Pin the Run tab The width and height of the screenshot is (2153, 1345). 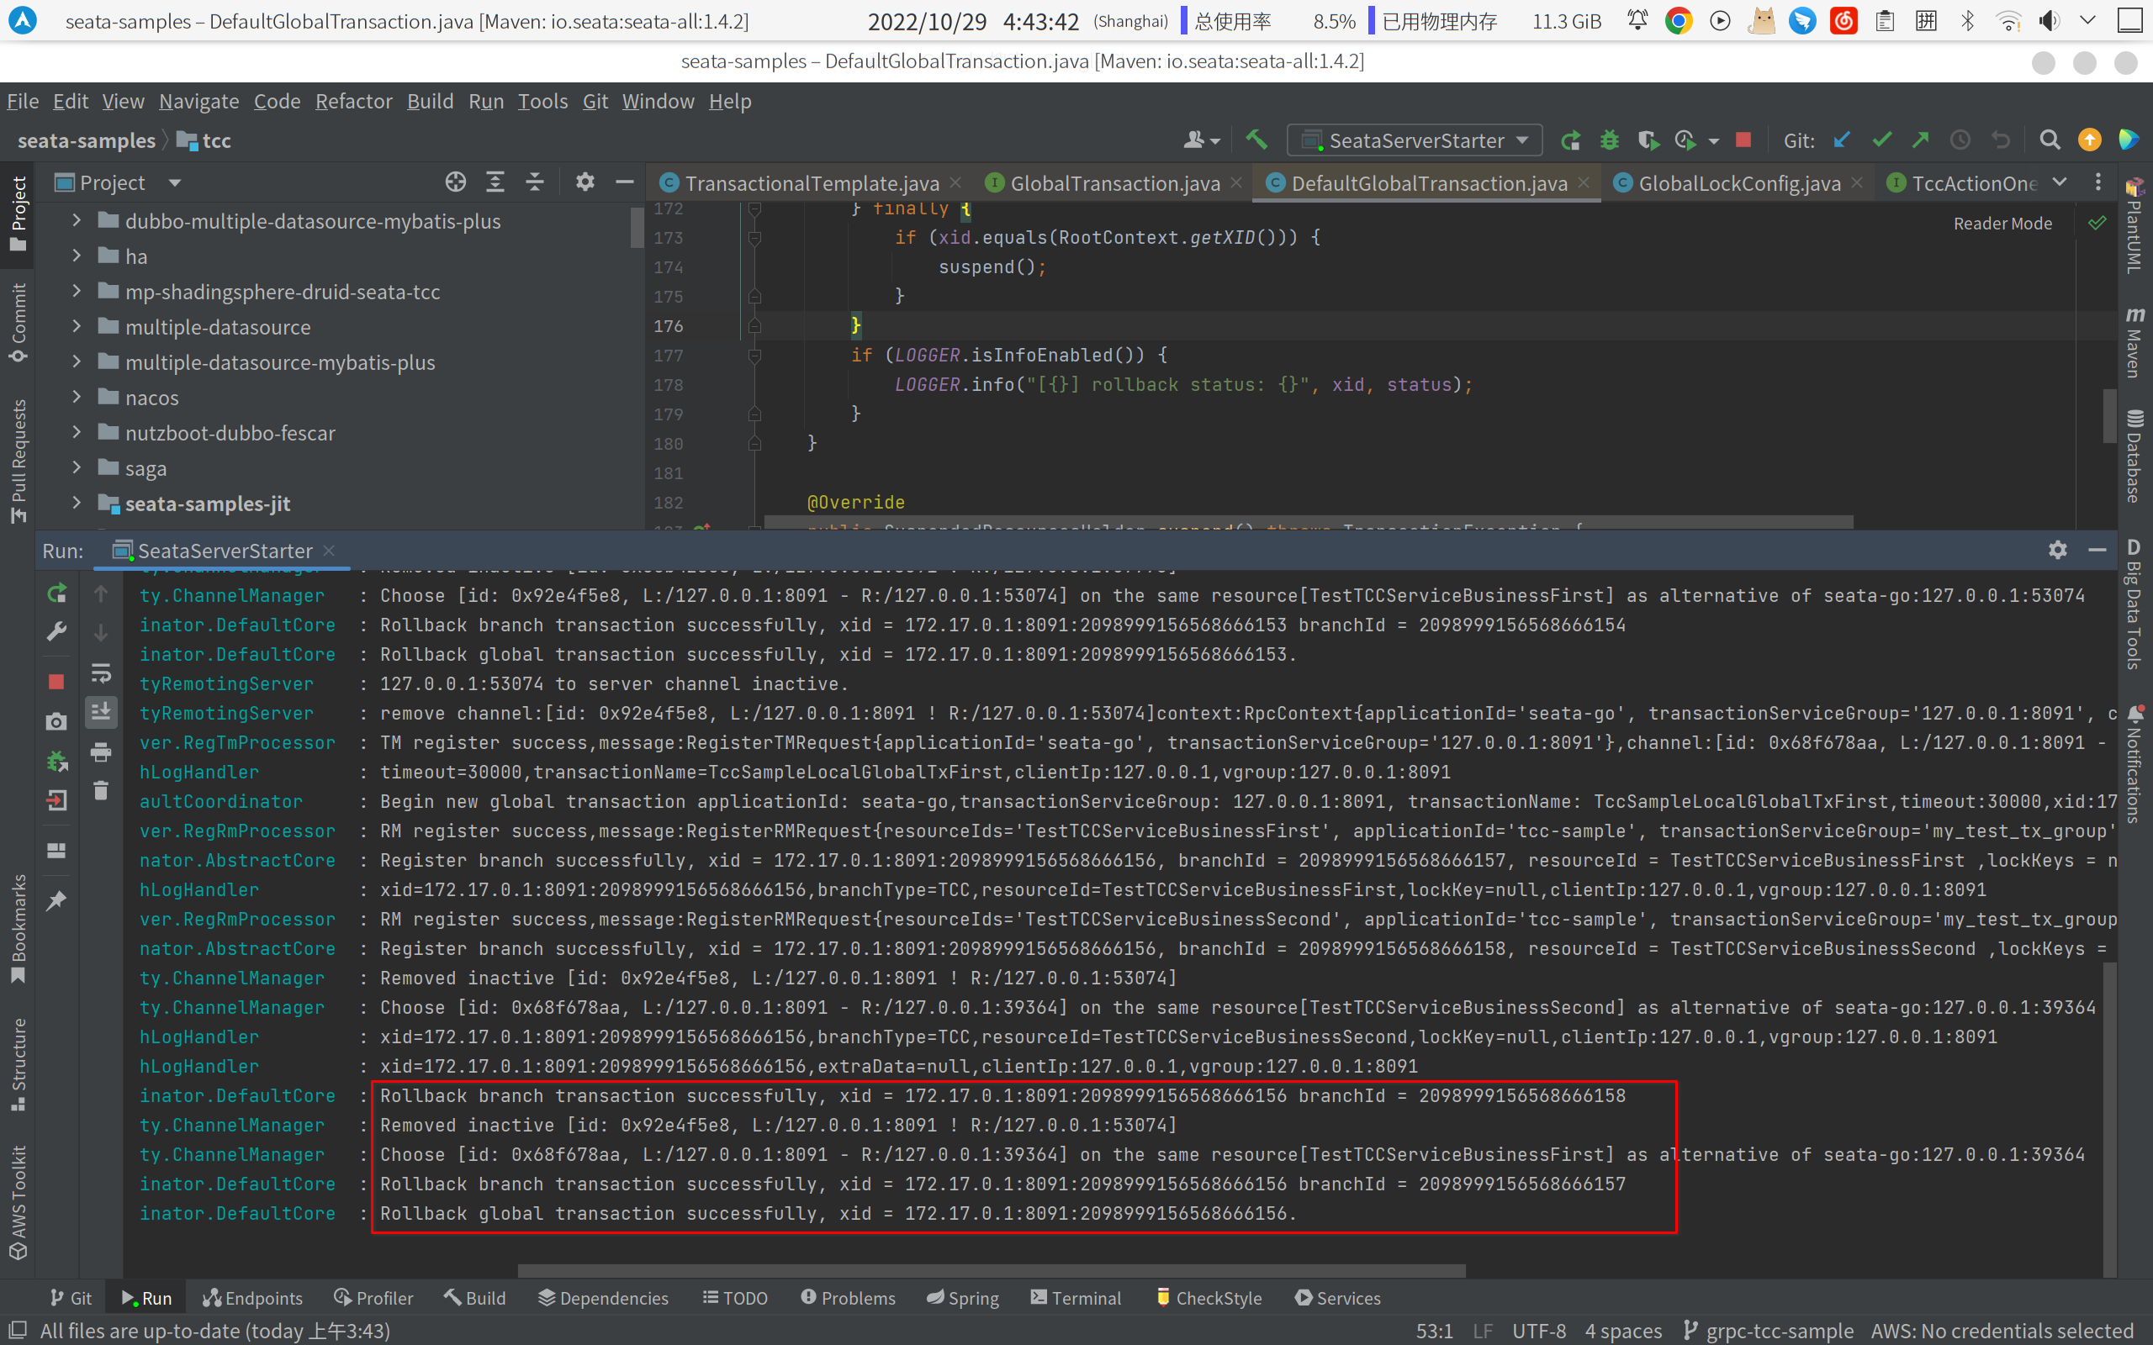tap(57, 901)
